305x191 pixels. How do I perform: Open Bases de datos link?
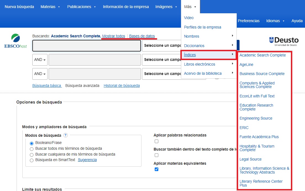pos(142,36)
